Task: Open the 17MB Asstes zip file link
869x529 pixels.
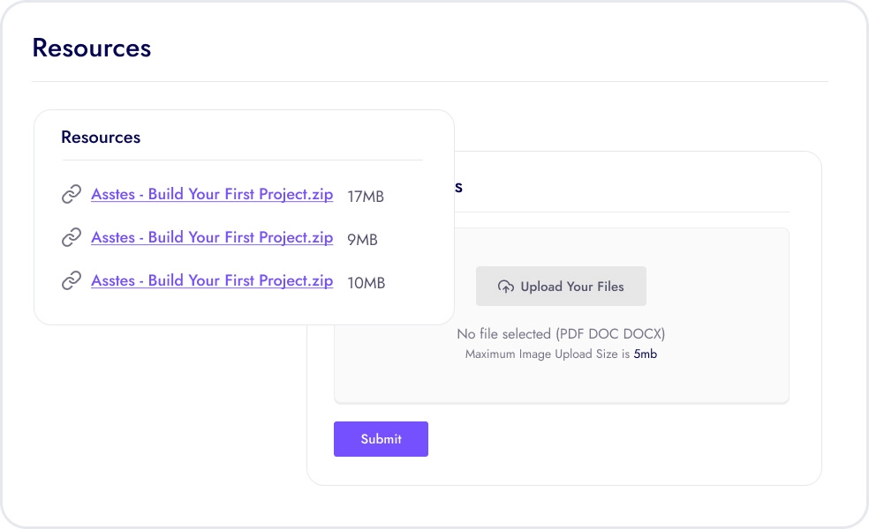Action: pos(212,194)
